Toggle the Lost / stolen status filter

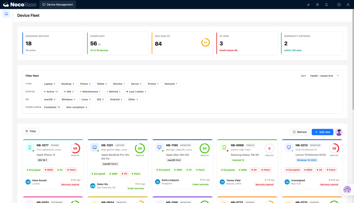coord(136,91)
